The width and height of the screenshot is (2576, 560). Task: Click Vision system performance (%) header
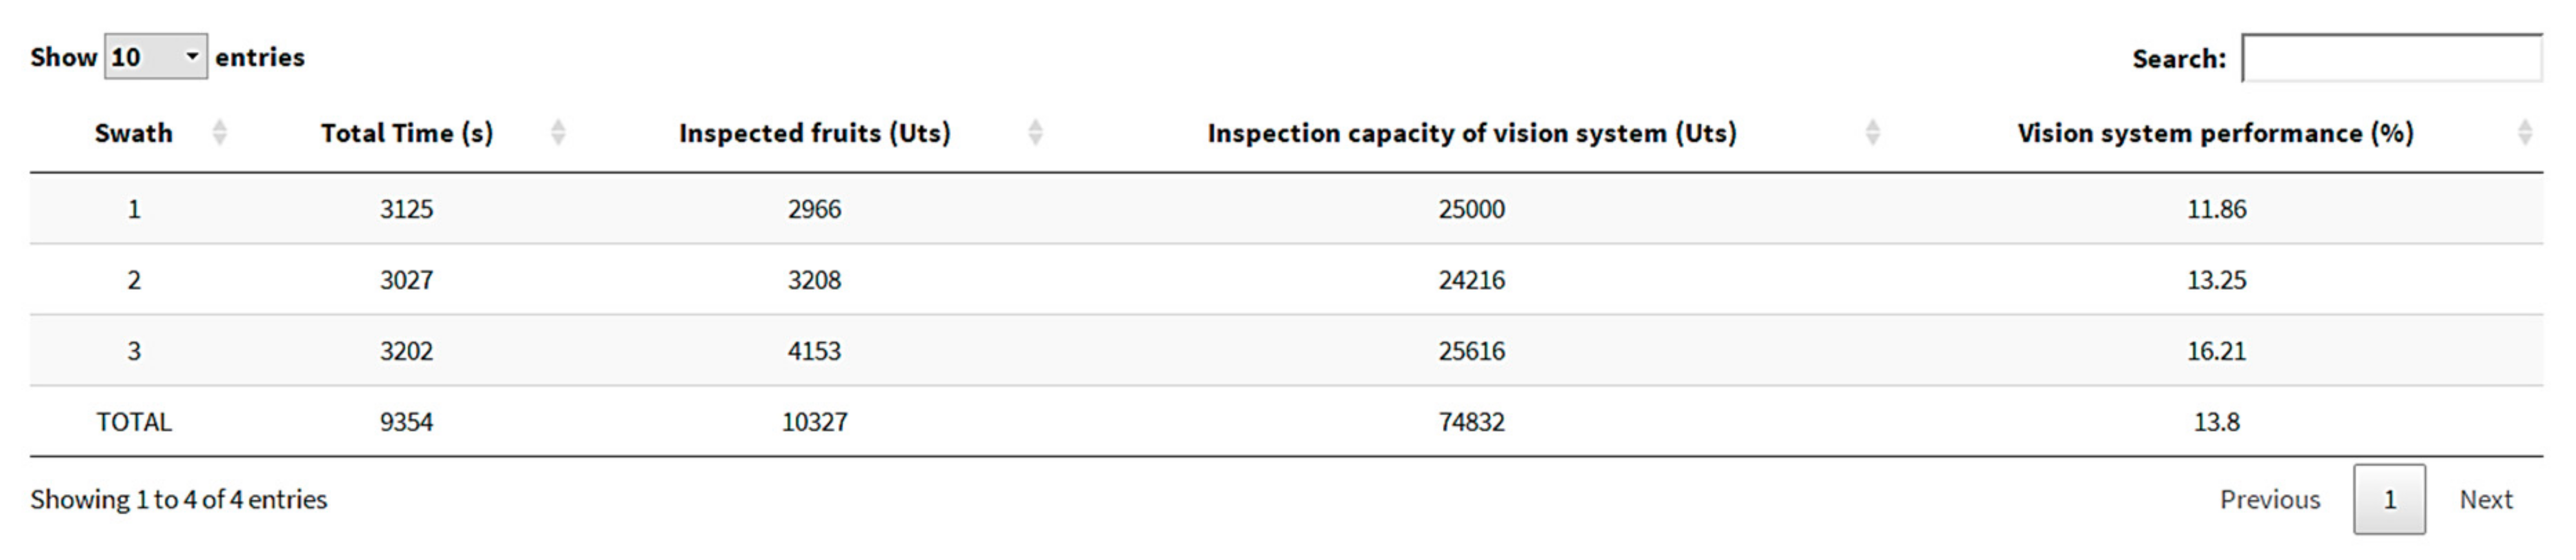[x=2215, y=133]
